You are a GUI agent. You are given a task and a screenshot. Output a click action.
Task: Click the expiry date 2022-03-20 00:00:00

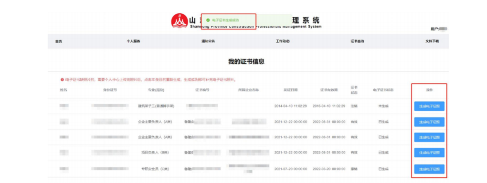329,169
